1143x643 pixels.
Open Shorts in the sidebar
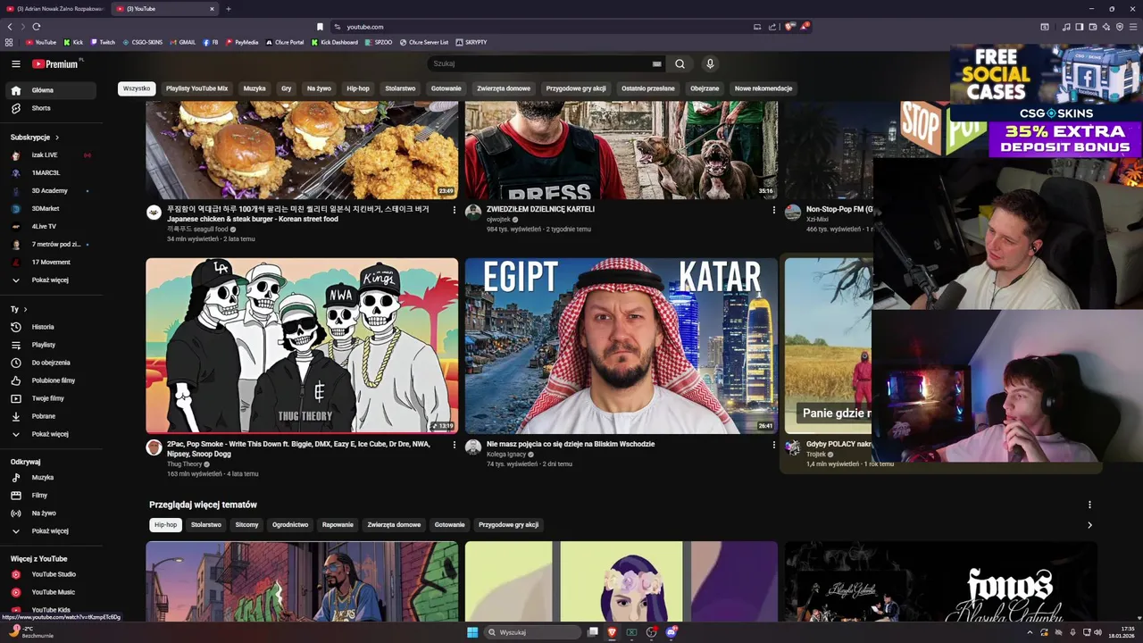pos(50,108)
